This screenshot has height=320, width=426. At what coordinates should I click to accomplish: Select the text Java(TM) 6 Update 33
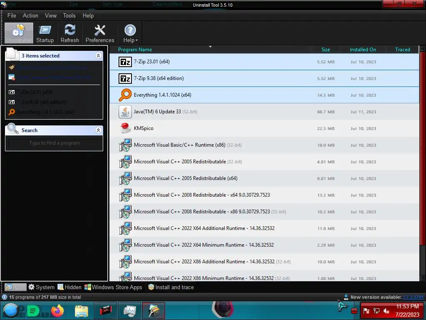click(x=157, y=112)
